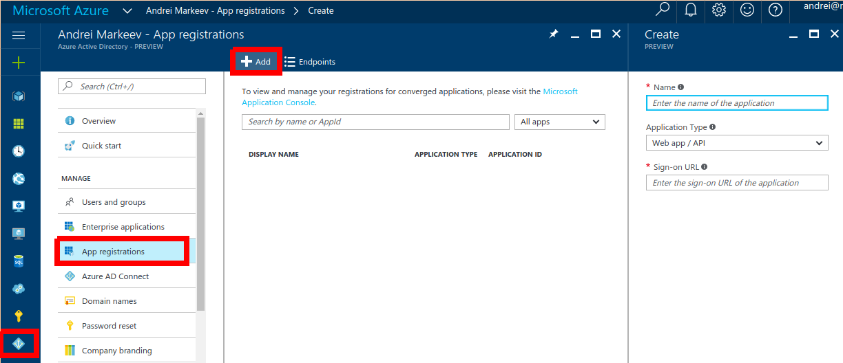Focus the Search (Ctrl+/) menu search box
The height and width of the screenshot is (363, 843).
[x=132, y=87]
